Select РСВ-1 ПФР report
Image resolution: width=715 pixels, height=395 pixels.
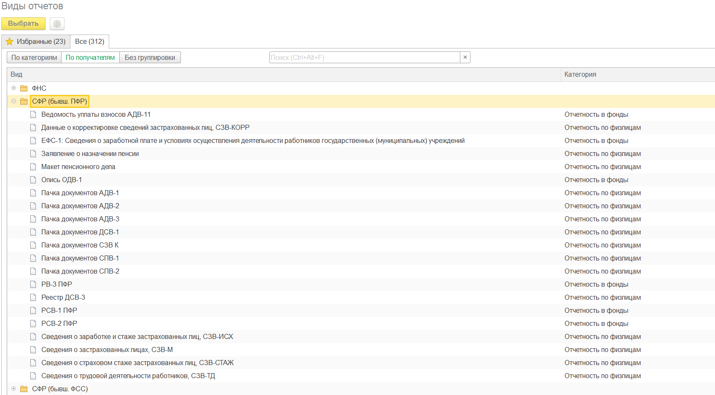click(59, 310)
